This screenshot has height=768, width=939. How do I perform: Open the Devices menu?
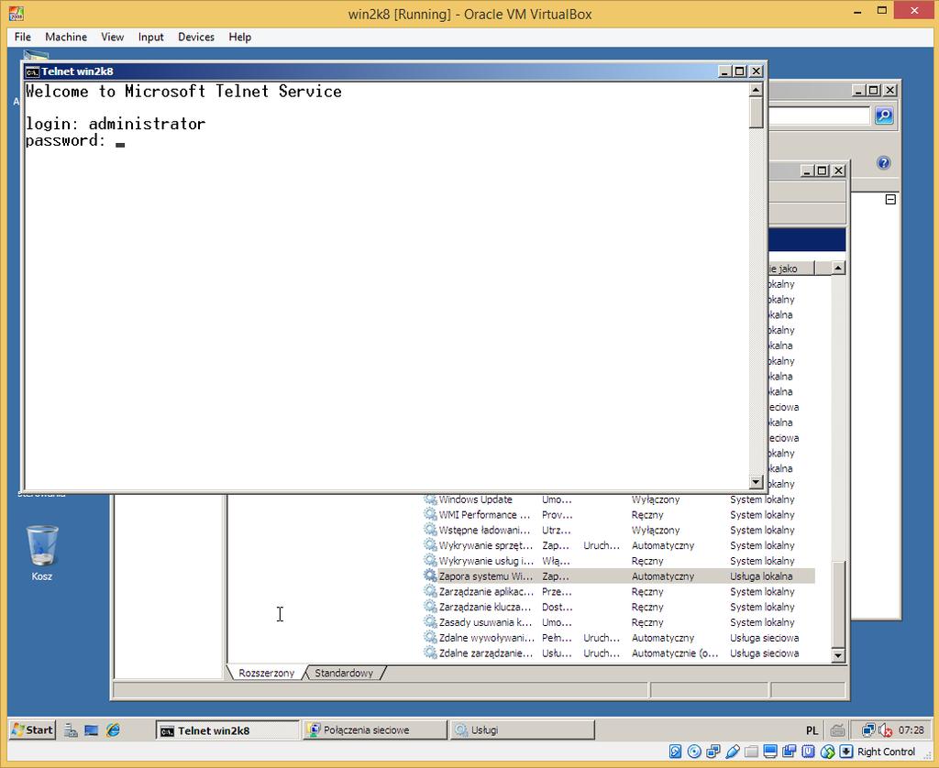pos(196,37)
